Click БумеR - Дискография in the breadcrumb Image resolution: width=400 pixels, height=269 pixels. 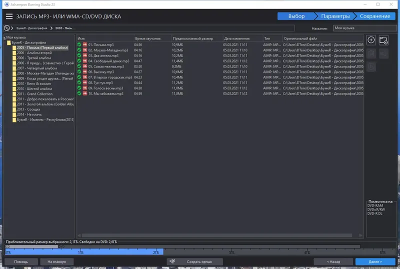click(x=32, y=28)
